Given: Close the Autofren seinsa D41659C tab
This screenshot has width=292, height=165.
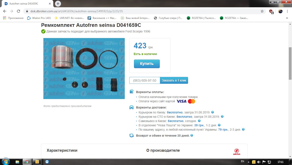Looking at the screenshot, I should [x=50, y=4].
